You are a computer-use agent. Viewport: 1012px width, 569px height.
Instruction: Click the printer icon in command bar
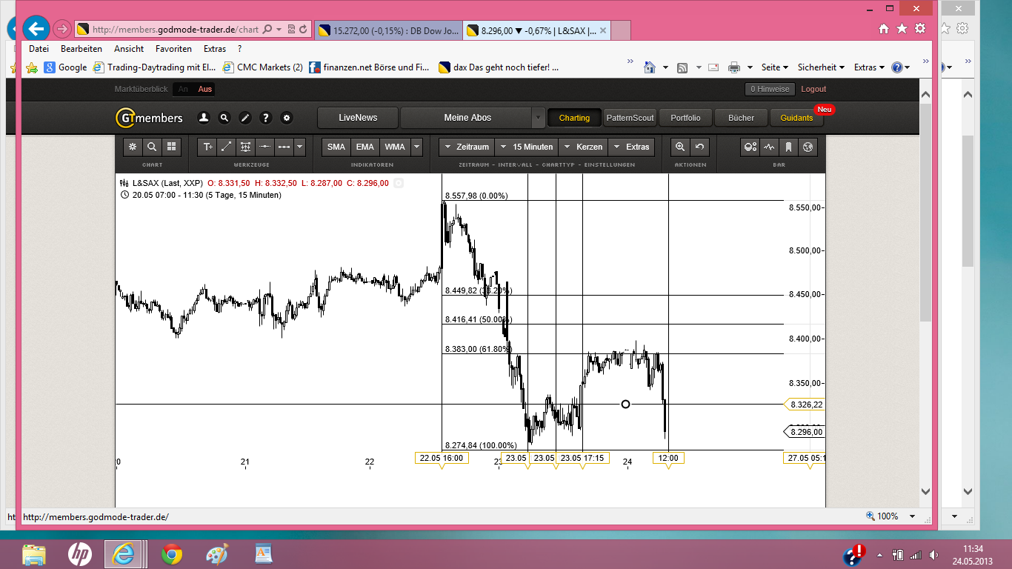coord(734,67)
